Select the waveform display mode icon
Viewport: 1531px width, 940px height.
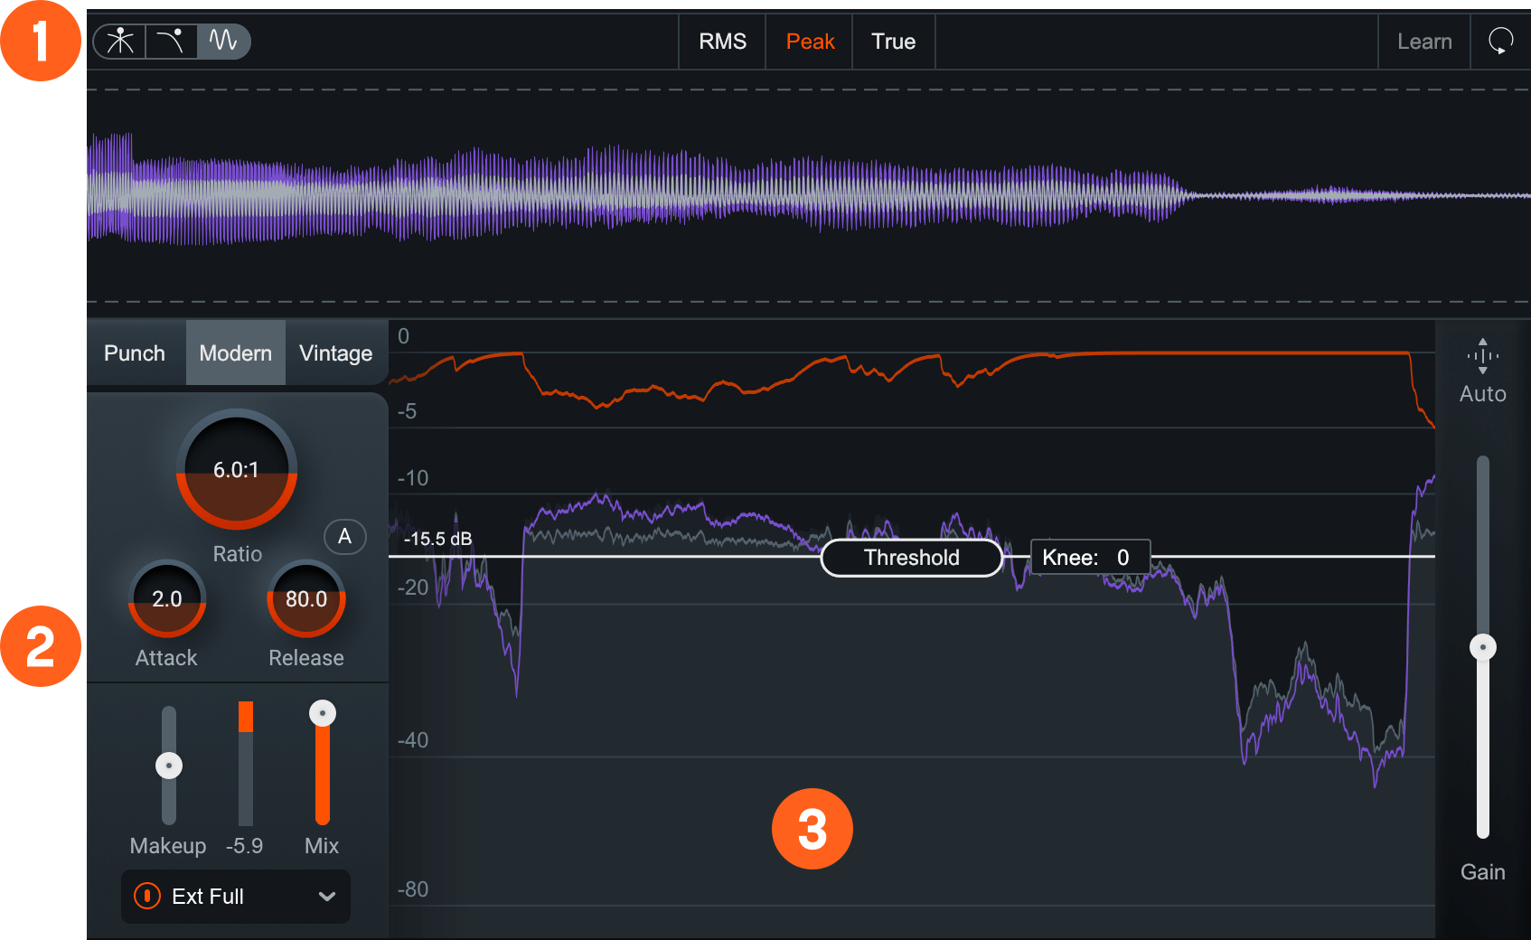pos(224,41)
